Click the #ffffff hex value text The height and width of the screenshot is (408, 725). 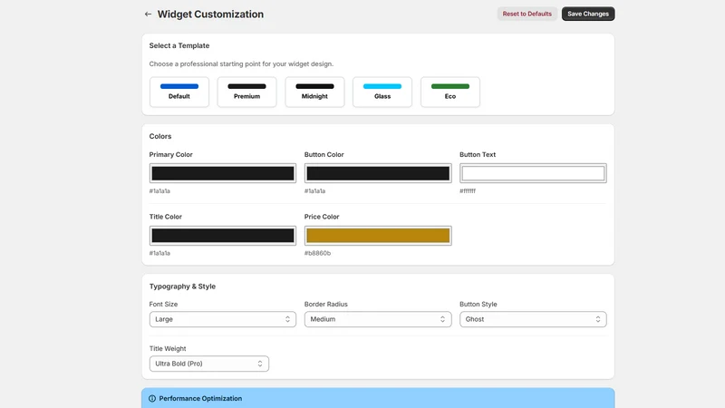coord(468,190)
